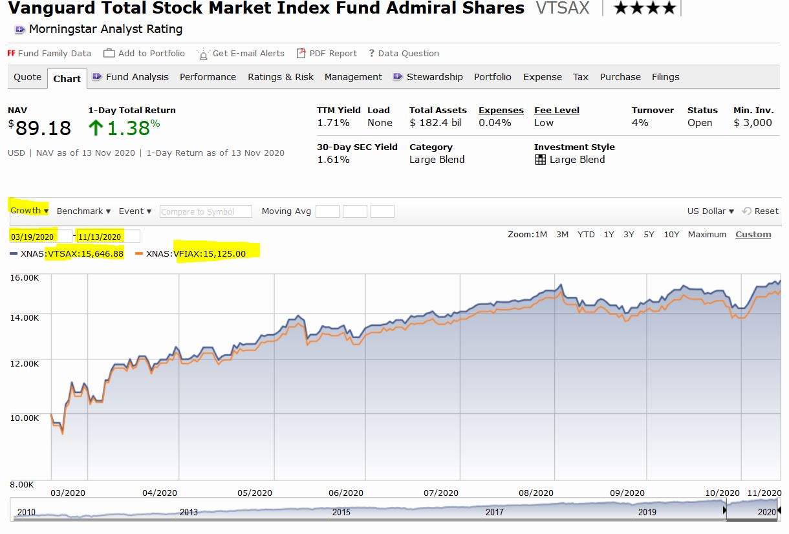Click the Data Question link
This screenshot has height=534, width=789.
[x=409, y=53]
